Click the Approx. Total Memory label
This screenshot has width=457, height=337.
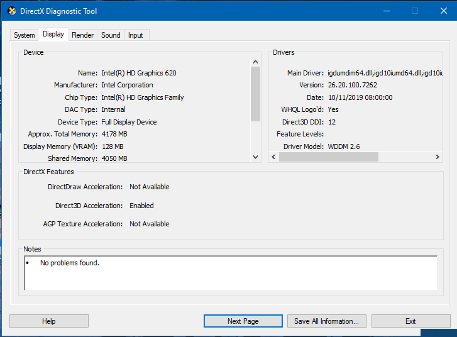pyautogui.click(x=63, y=134)
